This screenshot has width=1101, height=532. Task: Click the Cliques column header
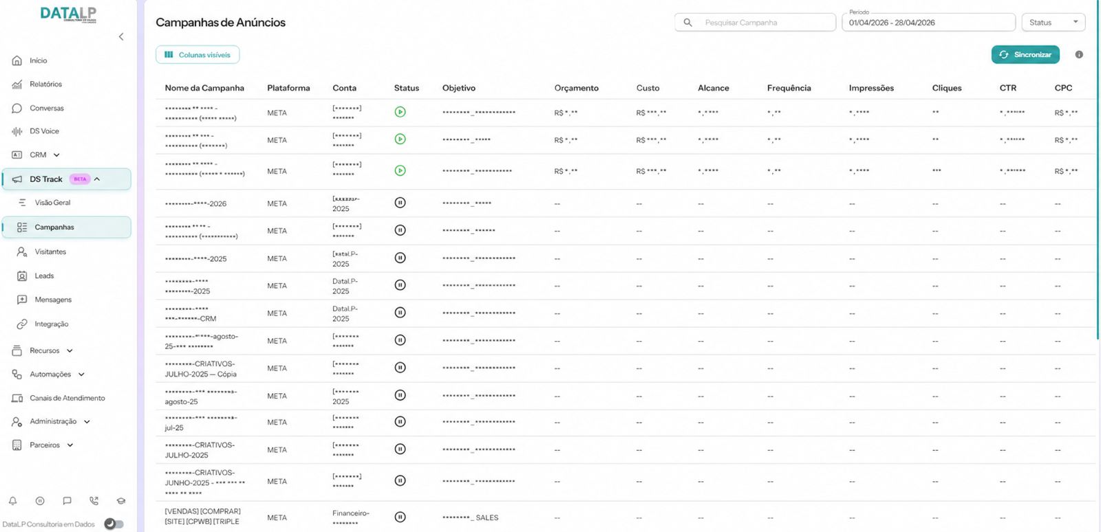947,88
